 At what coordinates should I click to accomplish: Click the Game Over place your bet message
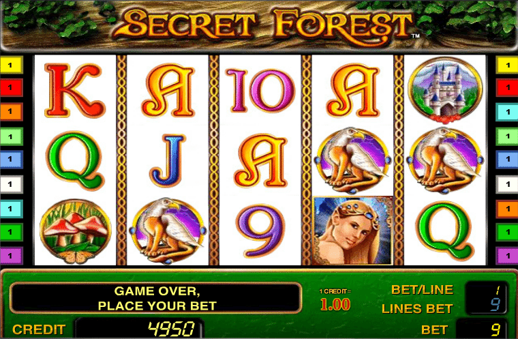point(156,298)
